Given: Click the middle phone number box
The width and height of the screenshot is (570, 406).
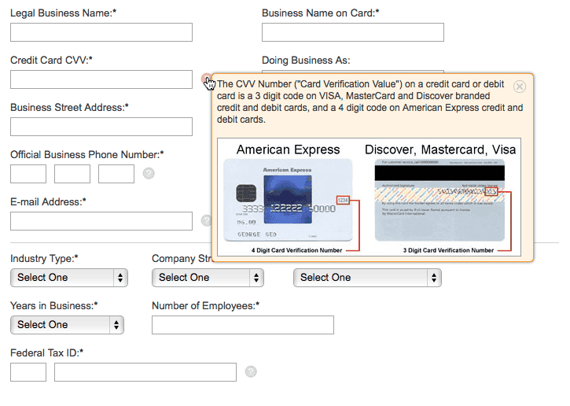Looking at the screenshot, I should tap(72, 174).
